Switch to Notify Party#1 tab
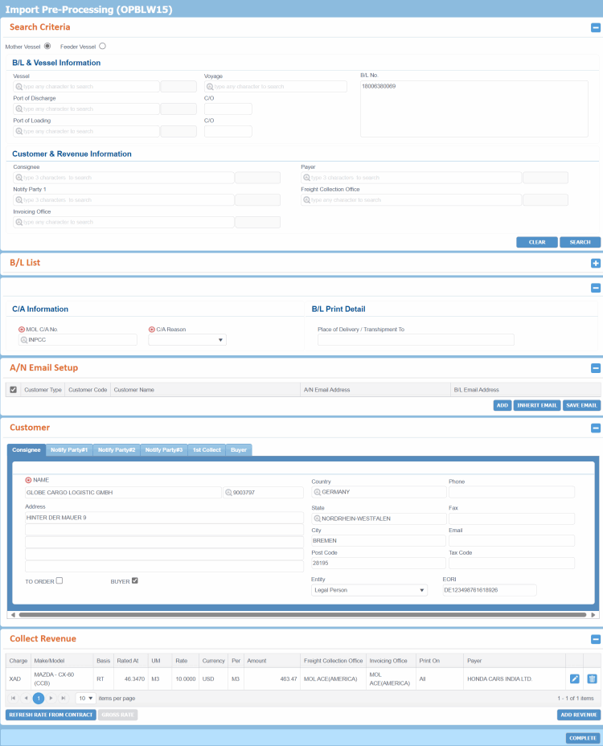 tap(69, 450)
